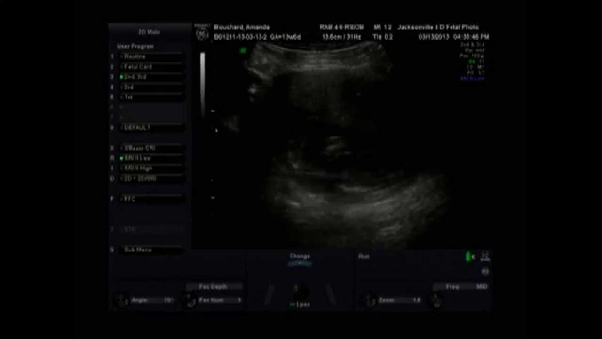The height and width of the screenshot is (339, 602).
Task: Enable the high speckle-reduction option
Action: point(151,168)
